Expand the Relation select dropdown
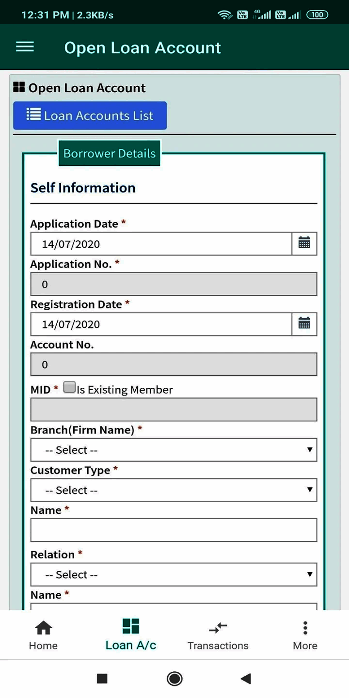 coord(174,574)
